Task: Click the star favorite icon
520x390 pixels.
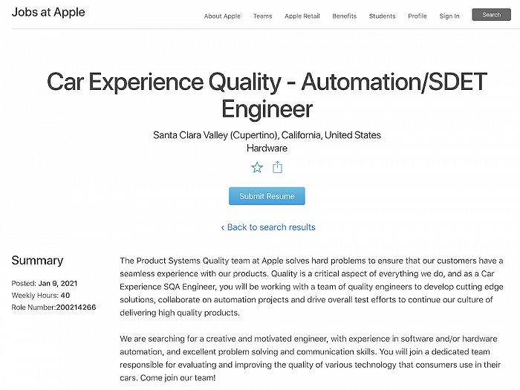Action: coord(257,167)
